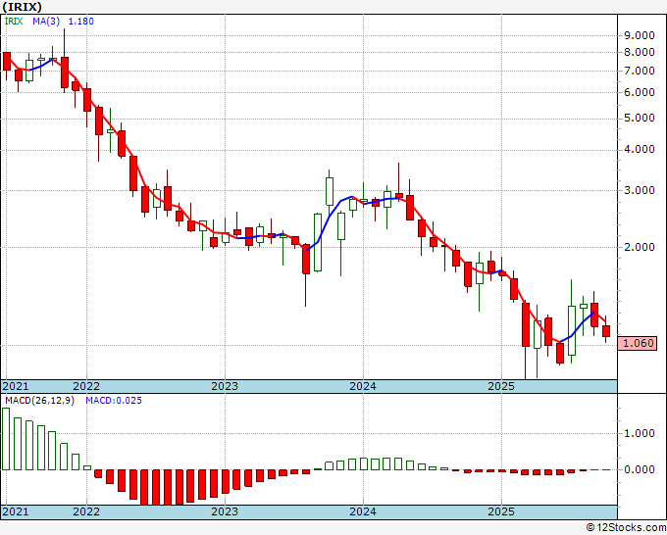Click the 1.000 MACD axis label
This screenshot has height=535, width=667.
click(639, 433)
